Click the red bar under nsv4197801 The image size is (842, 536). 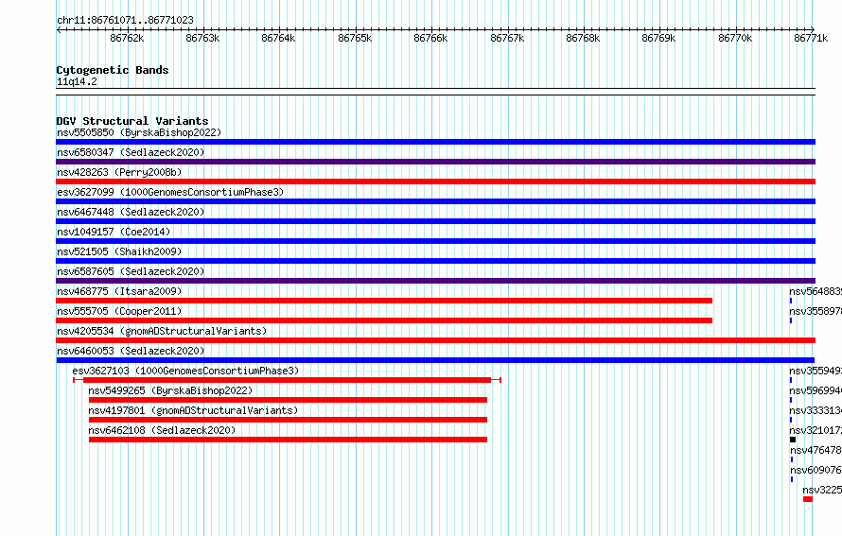pos(288,420)
